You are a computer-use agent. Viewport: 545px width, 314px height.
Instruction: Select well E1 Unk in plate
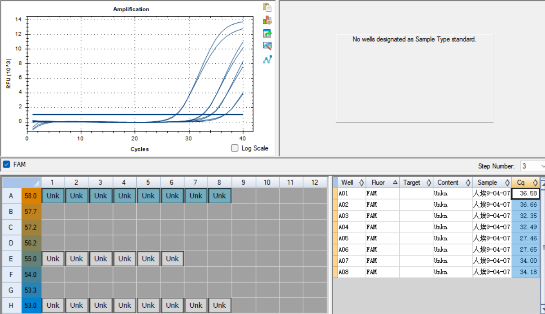pos(53,259)
